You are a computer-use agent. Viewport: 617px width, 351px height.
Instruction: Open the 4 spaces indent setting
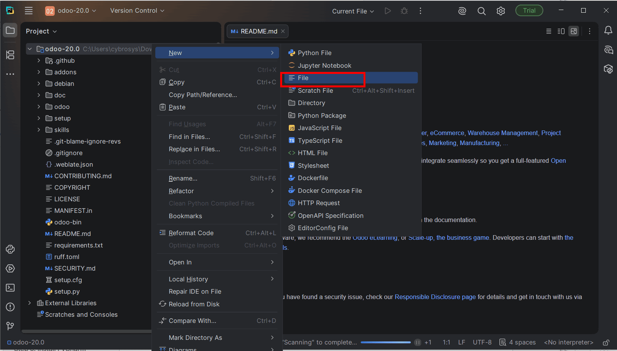tap(518, 342)
